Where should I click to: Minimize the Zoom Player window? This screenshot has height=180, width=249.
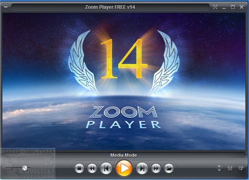[224, 7]
